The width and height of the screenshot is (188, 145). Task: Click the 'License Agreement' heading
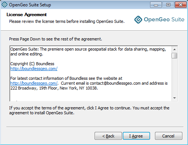(27, 15)
